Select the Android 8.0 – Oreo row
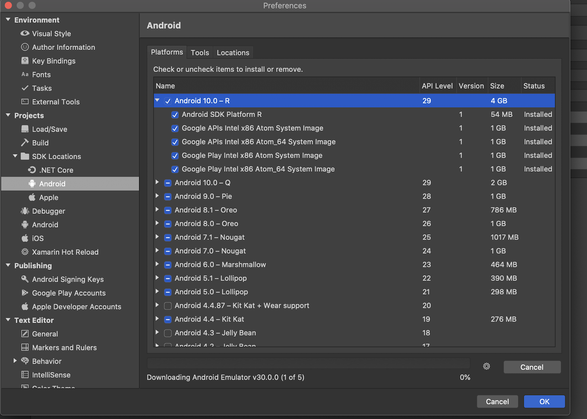 (354, 224)
